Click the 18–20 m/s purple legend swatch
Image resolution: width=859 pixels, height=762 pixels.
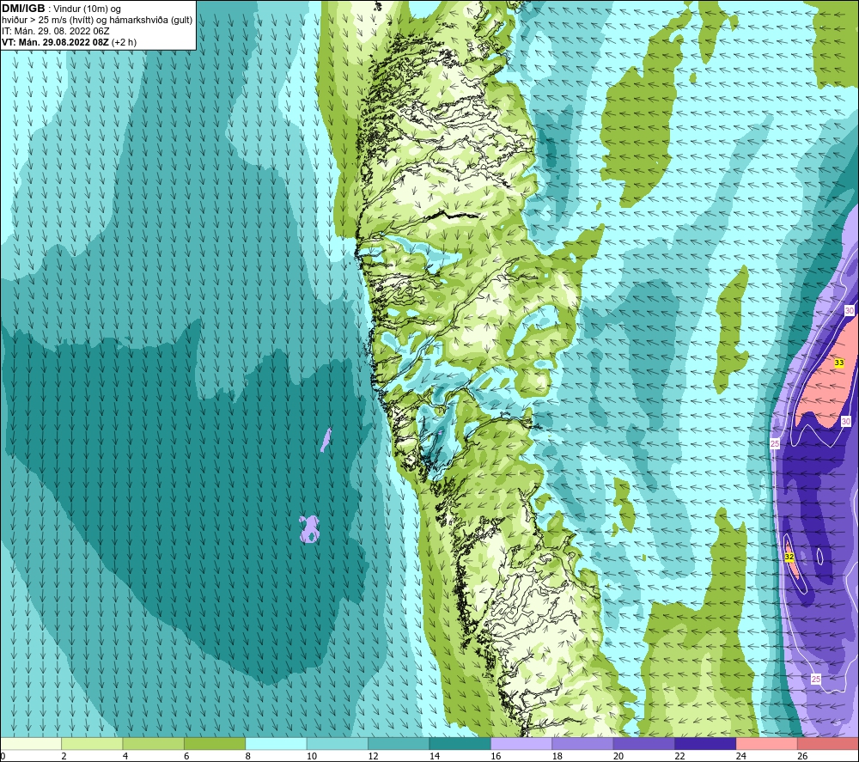pos(583,743)
